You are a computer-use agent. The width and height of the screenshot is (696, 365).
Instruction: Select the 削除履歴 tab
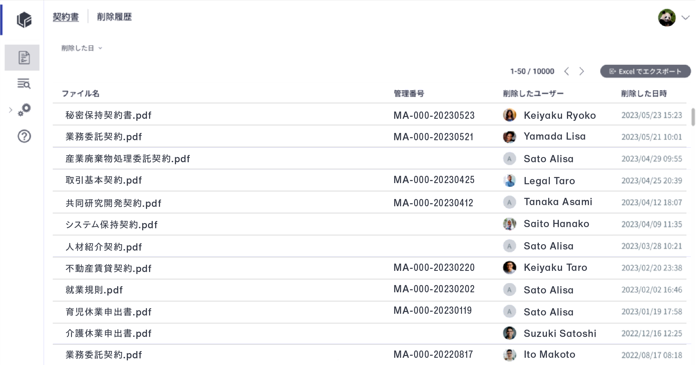pos(114,17)
